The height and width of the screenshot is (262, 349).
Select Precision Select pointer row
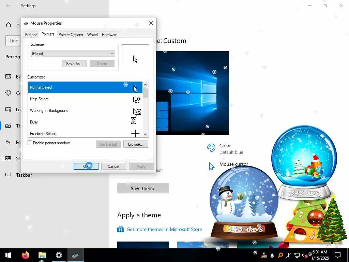85,133
